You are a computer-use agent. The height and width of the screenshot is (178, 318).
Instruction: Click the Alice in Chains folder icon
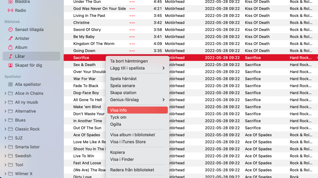pos(10,93)
